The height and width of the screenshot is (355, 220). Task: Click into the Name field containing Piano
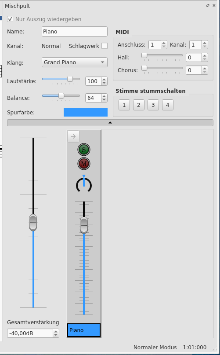(75, 32)
